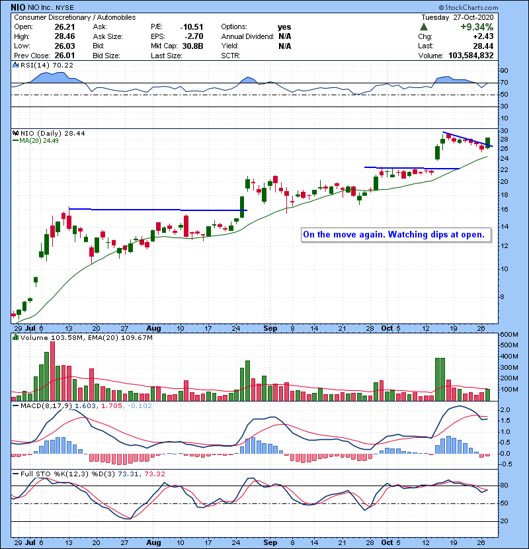Click the +9.34% percent change
The width and height of the screenshot is (529, 549).
coord(477,27)
